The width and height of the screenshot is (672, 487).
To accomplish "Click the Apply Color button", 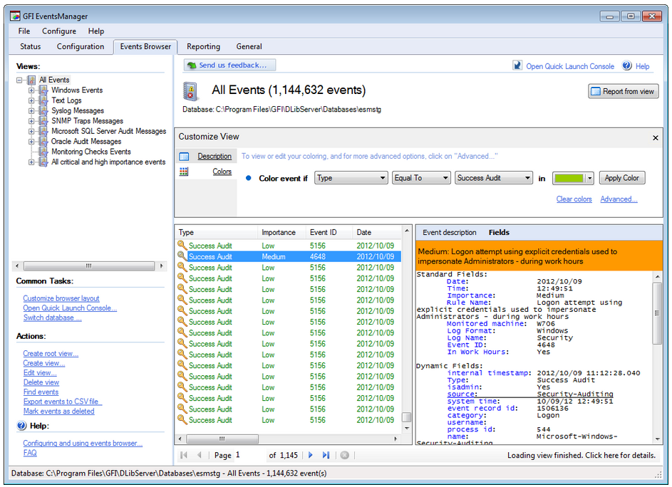I will pos(622,178).
